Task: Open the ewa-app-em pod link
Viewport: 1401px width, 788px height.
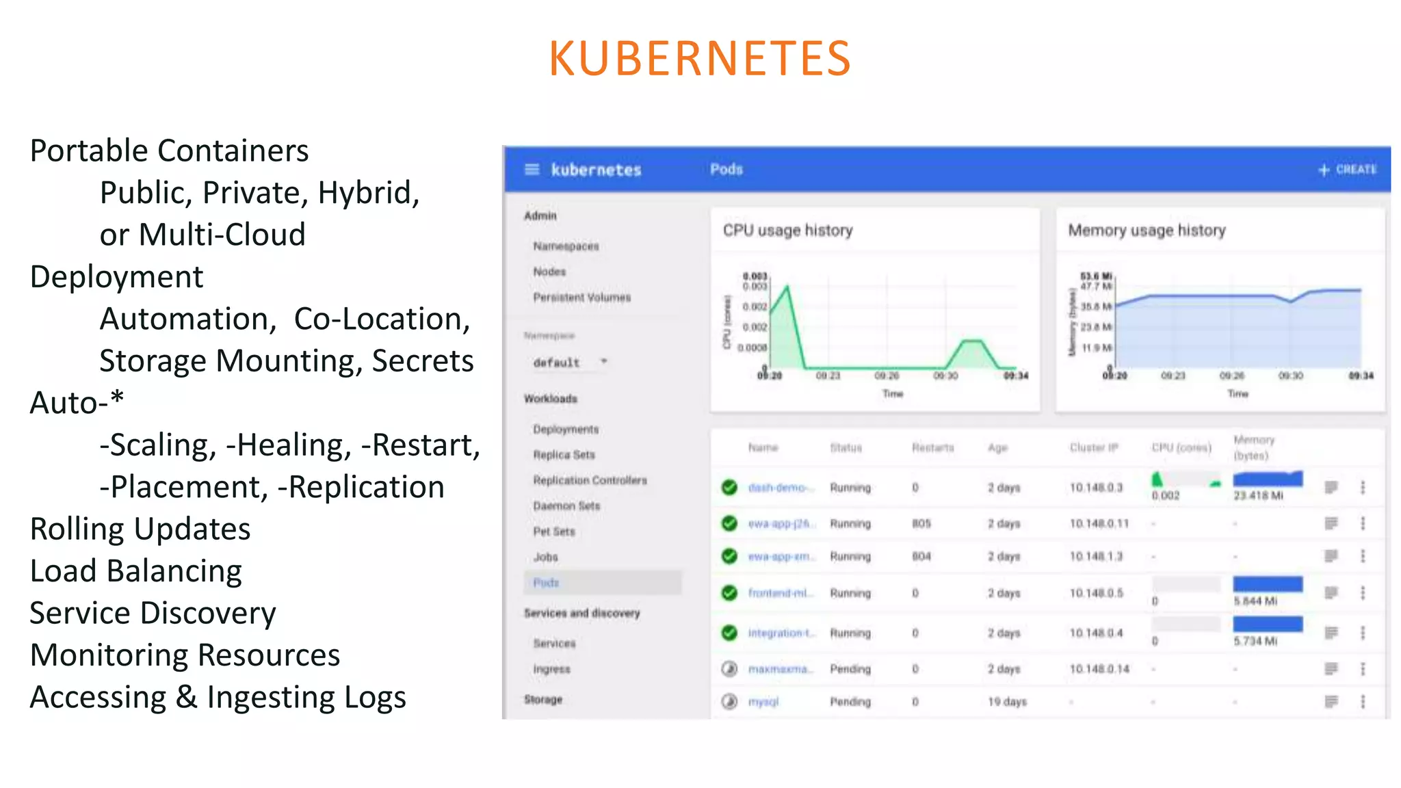Action: [x=781, y=557]
